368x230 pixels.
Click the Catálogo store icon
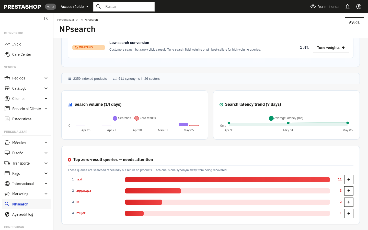(7, 88)
